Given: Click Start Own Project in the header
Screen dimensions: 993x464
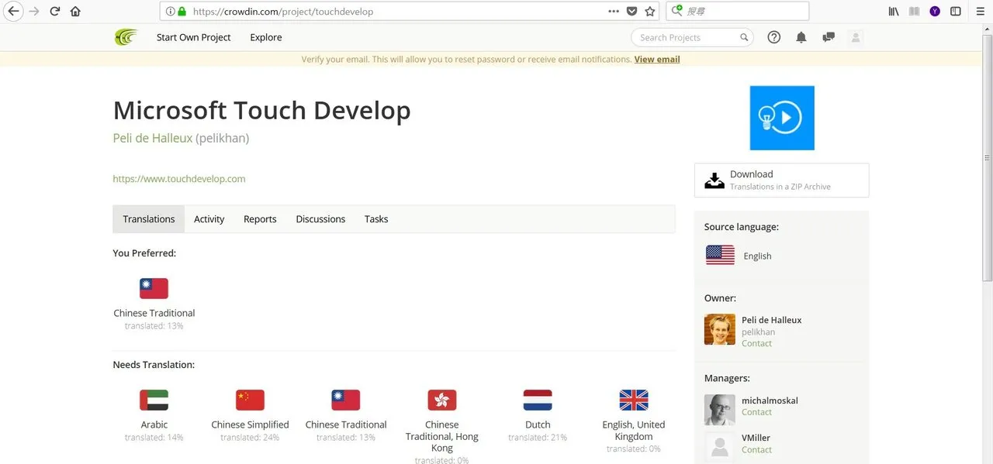Looking at the screenshot, I should [194, 37].
